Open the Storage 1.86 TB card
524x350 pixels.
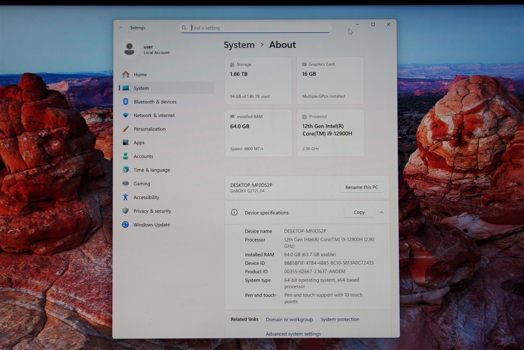click(258, 81)
